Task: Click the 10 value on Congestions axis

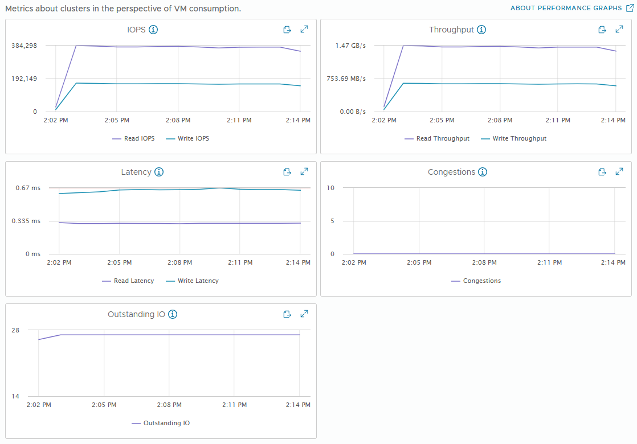Action: tap(330, 188)
